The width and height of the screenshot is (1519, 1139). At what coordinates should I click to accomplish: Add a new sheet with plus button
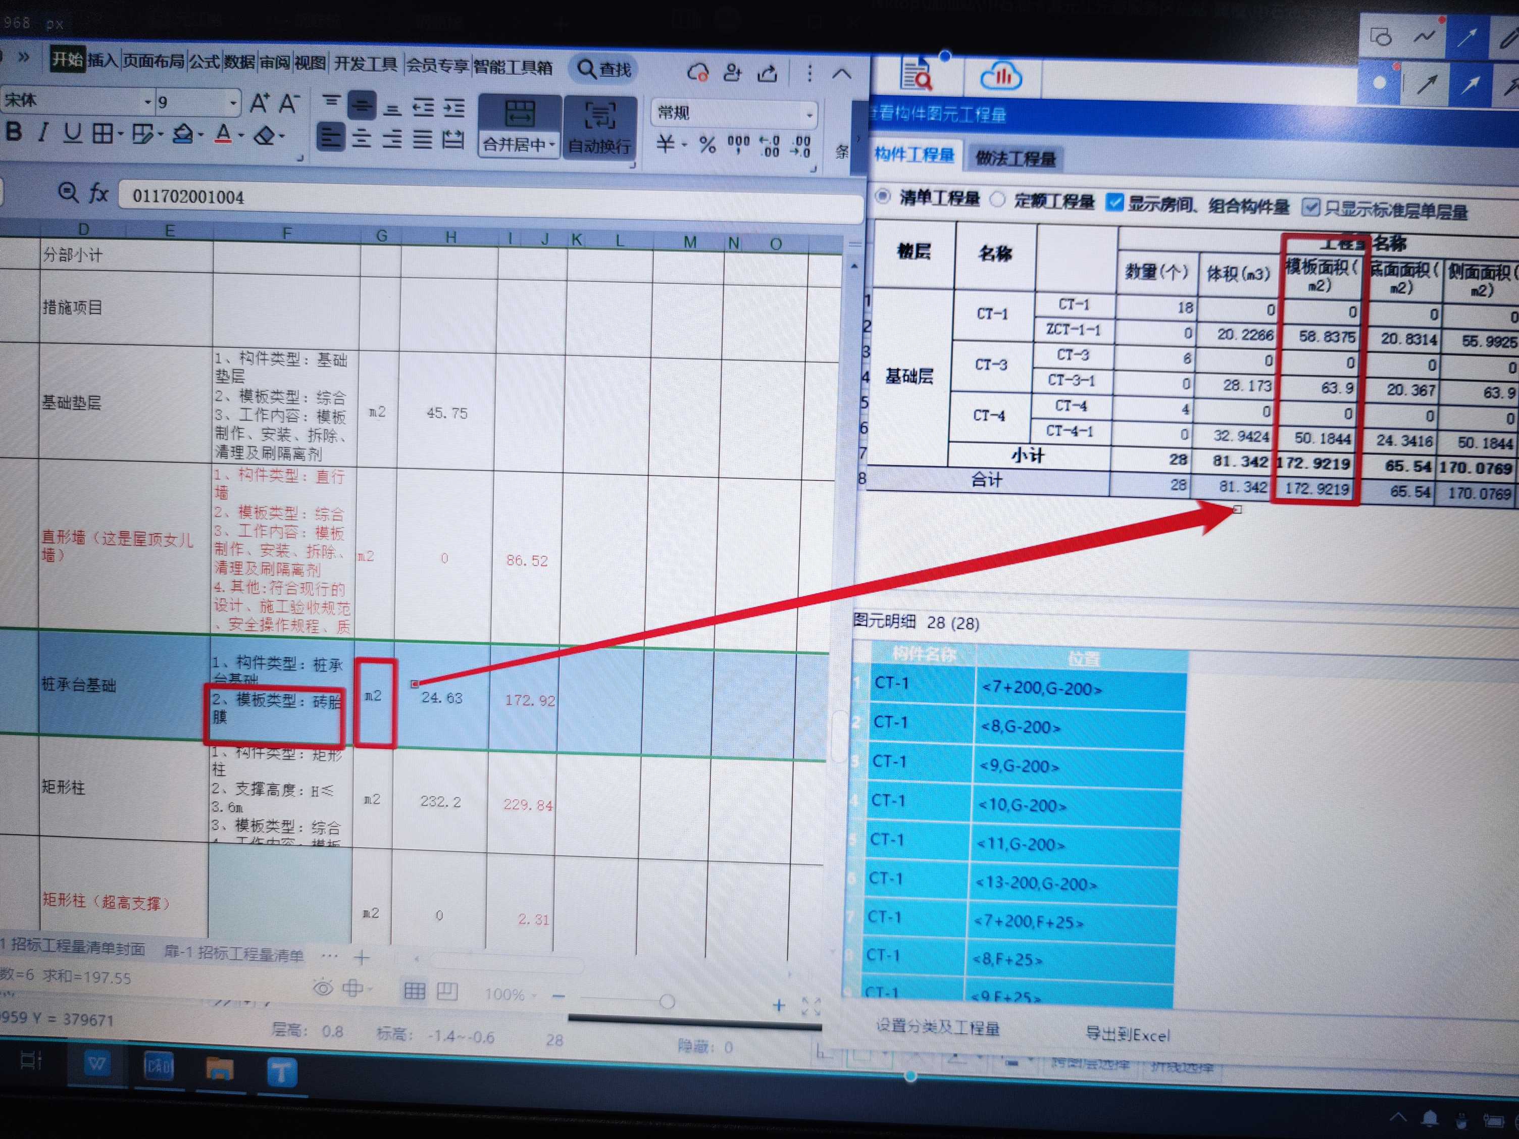pos(362,957)
